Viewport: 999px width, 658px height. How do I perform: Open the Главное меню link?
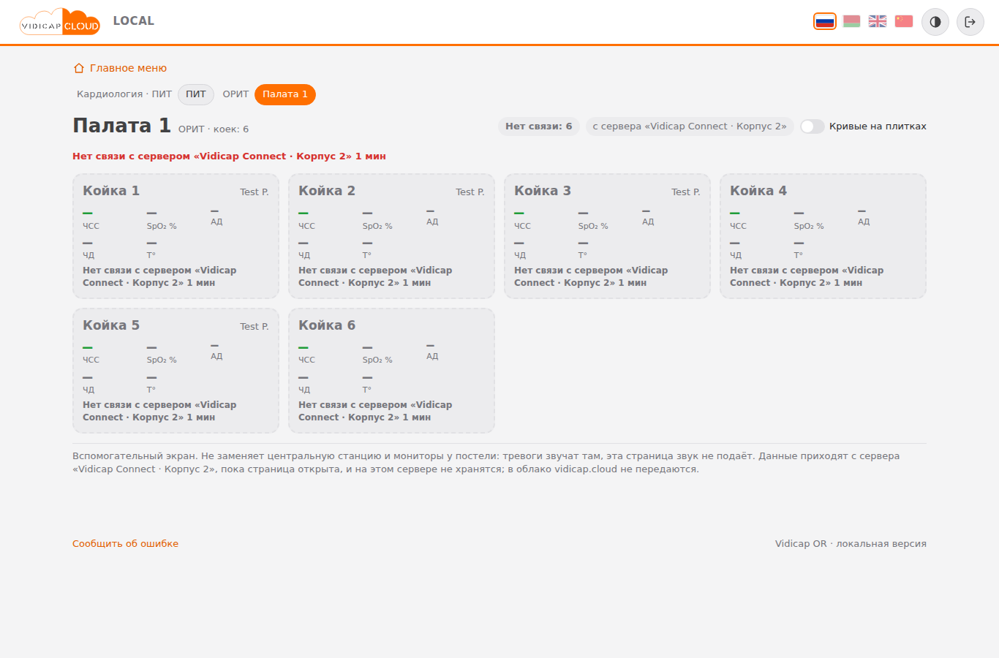(128, 68)
